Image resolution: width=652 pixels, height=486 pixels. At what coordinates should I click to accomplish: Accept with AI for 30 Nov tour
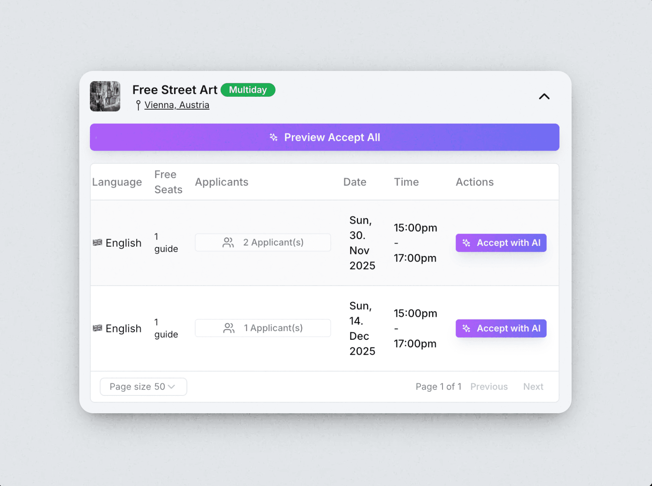coord(501,243)
